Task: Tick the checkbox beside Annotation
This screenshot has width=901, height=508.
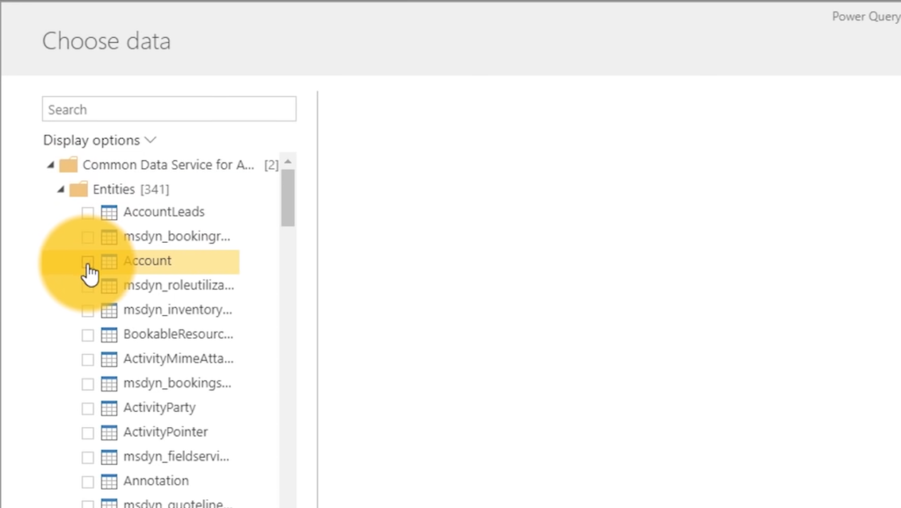Action: tap(87, 481)
